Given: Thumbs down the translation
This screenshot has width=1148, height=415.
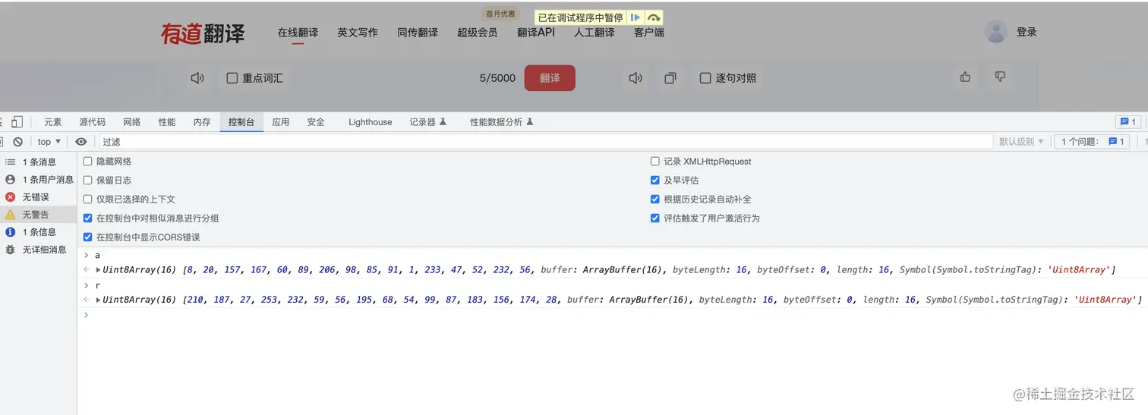Looking at the screenshot, I should (x=1000, y=77).
